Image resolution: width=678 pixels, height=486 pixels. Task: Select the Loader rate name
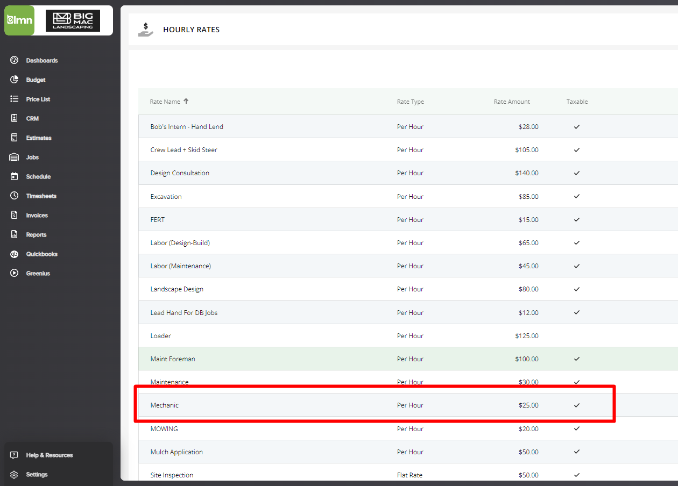[161, 336]
